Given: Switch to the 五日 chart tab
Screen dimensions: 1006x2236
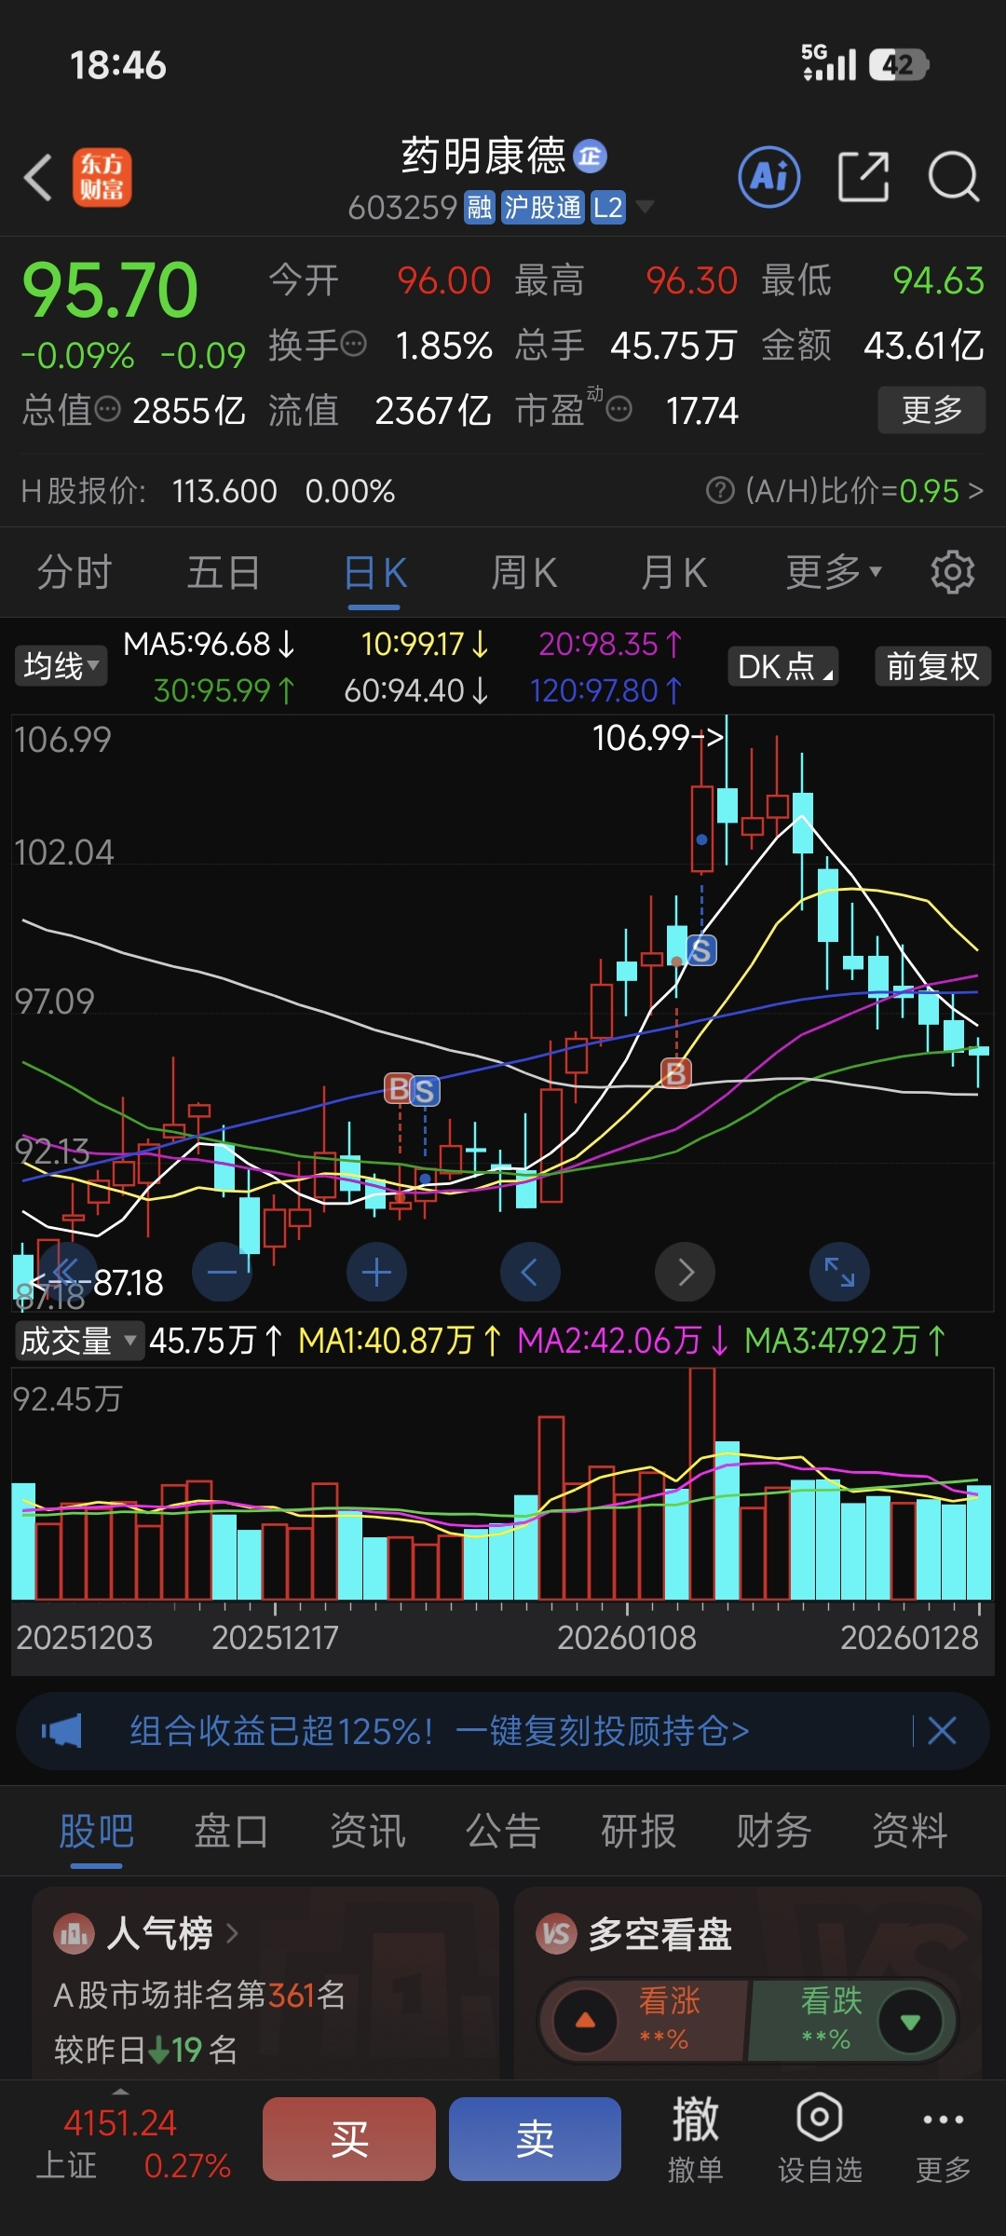Looking at the screenshot, I should pos(224,572).
